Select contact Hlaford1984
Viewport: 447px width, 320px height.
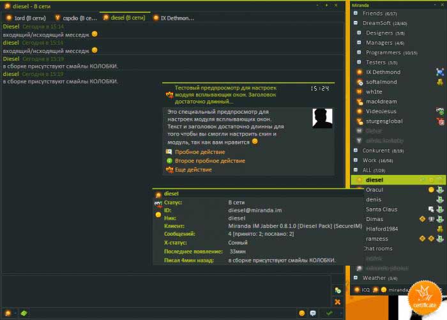point(382,229)
